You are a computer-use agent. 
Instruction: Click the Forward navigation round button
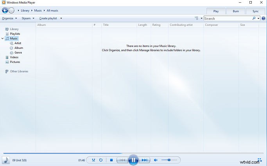tap(11, 11)
